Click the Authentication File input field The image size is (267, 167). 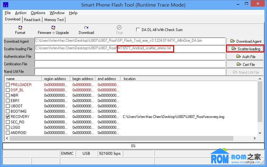(130, 57)
